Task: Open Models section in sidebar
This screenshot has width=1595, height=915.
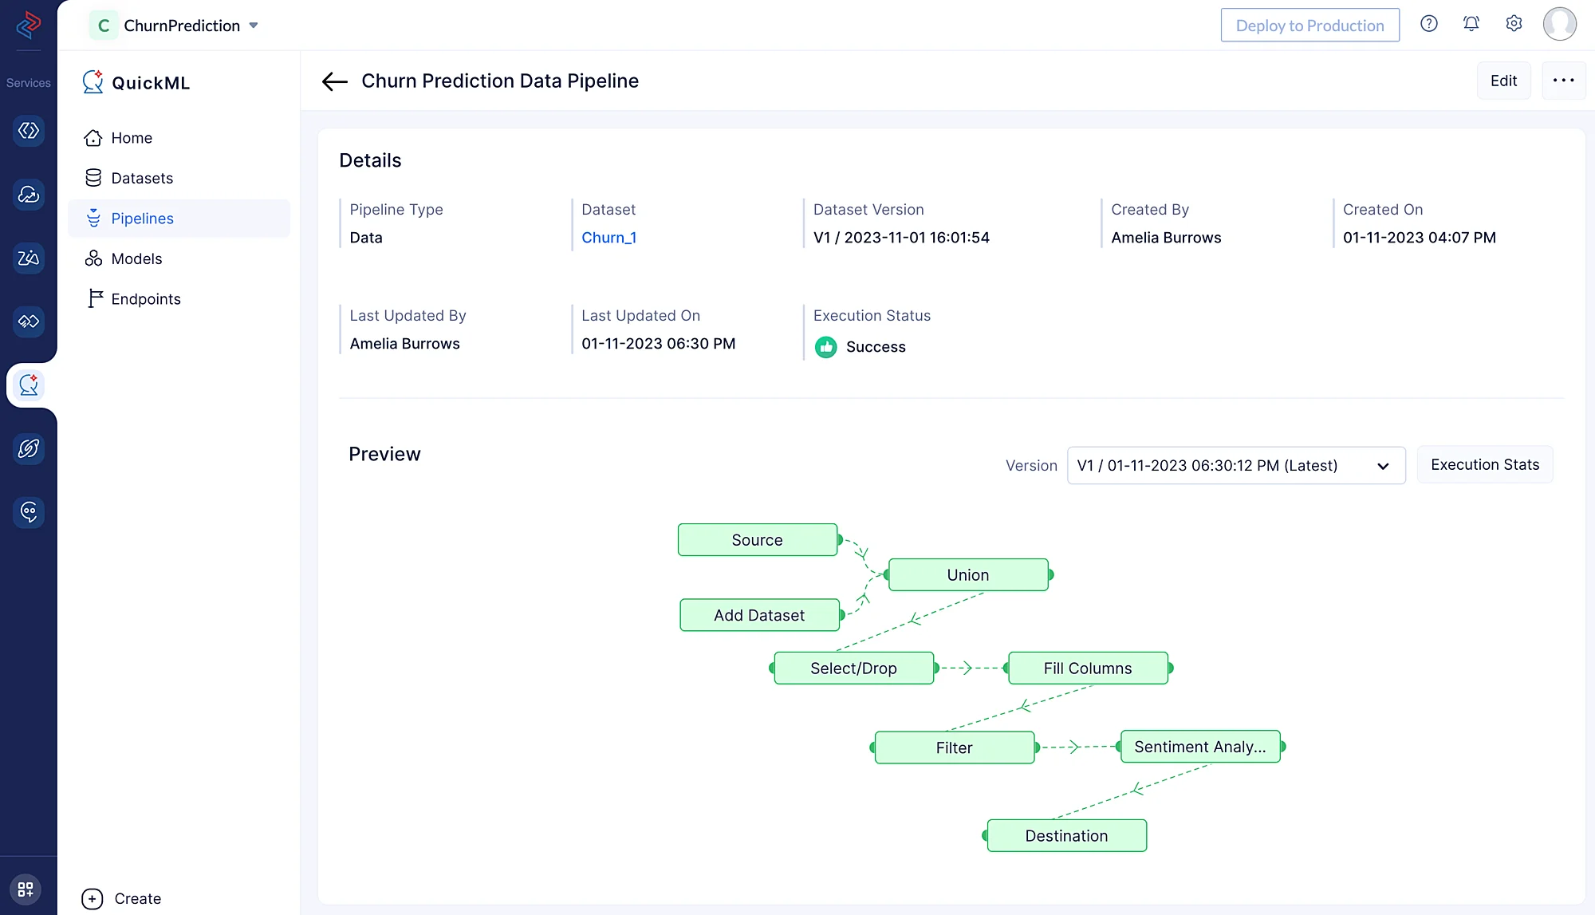Action: (136, 258)
